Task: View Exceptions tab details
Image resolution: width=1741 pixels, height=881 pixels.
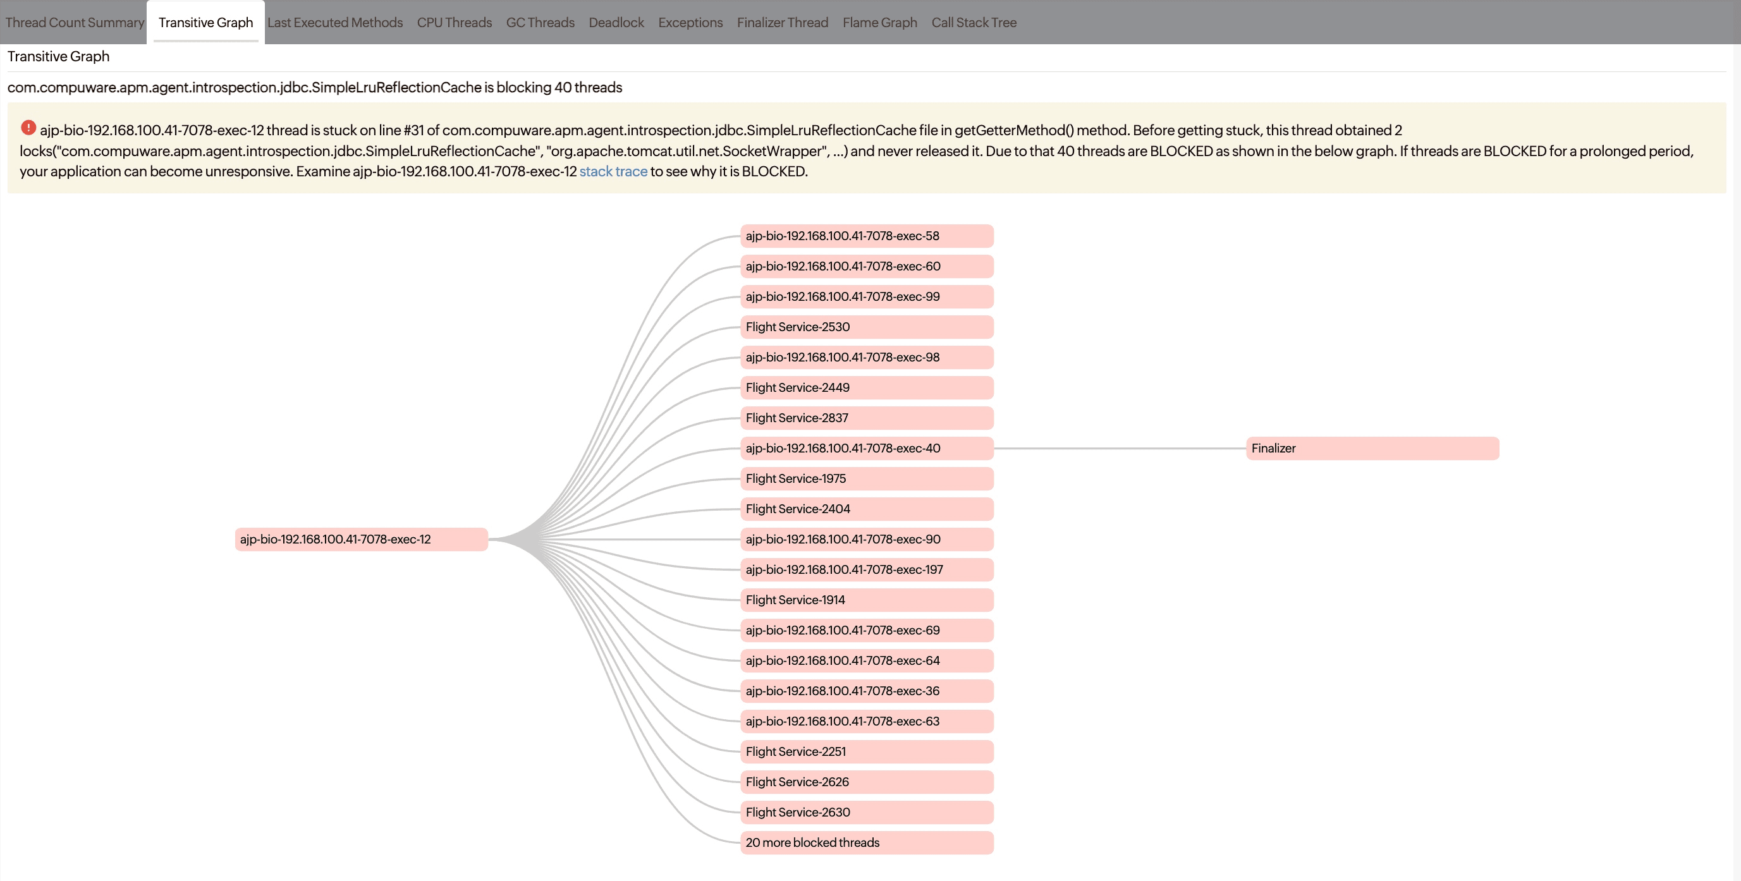Action: [x=690, y=21]
